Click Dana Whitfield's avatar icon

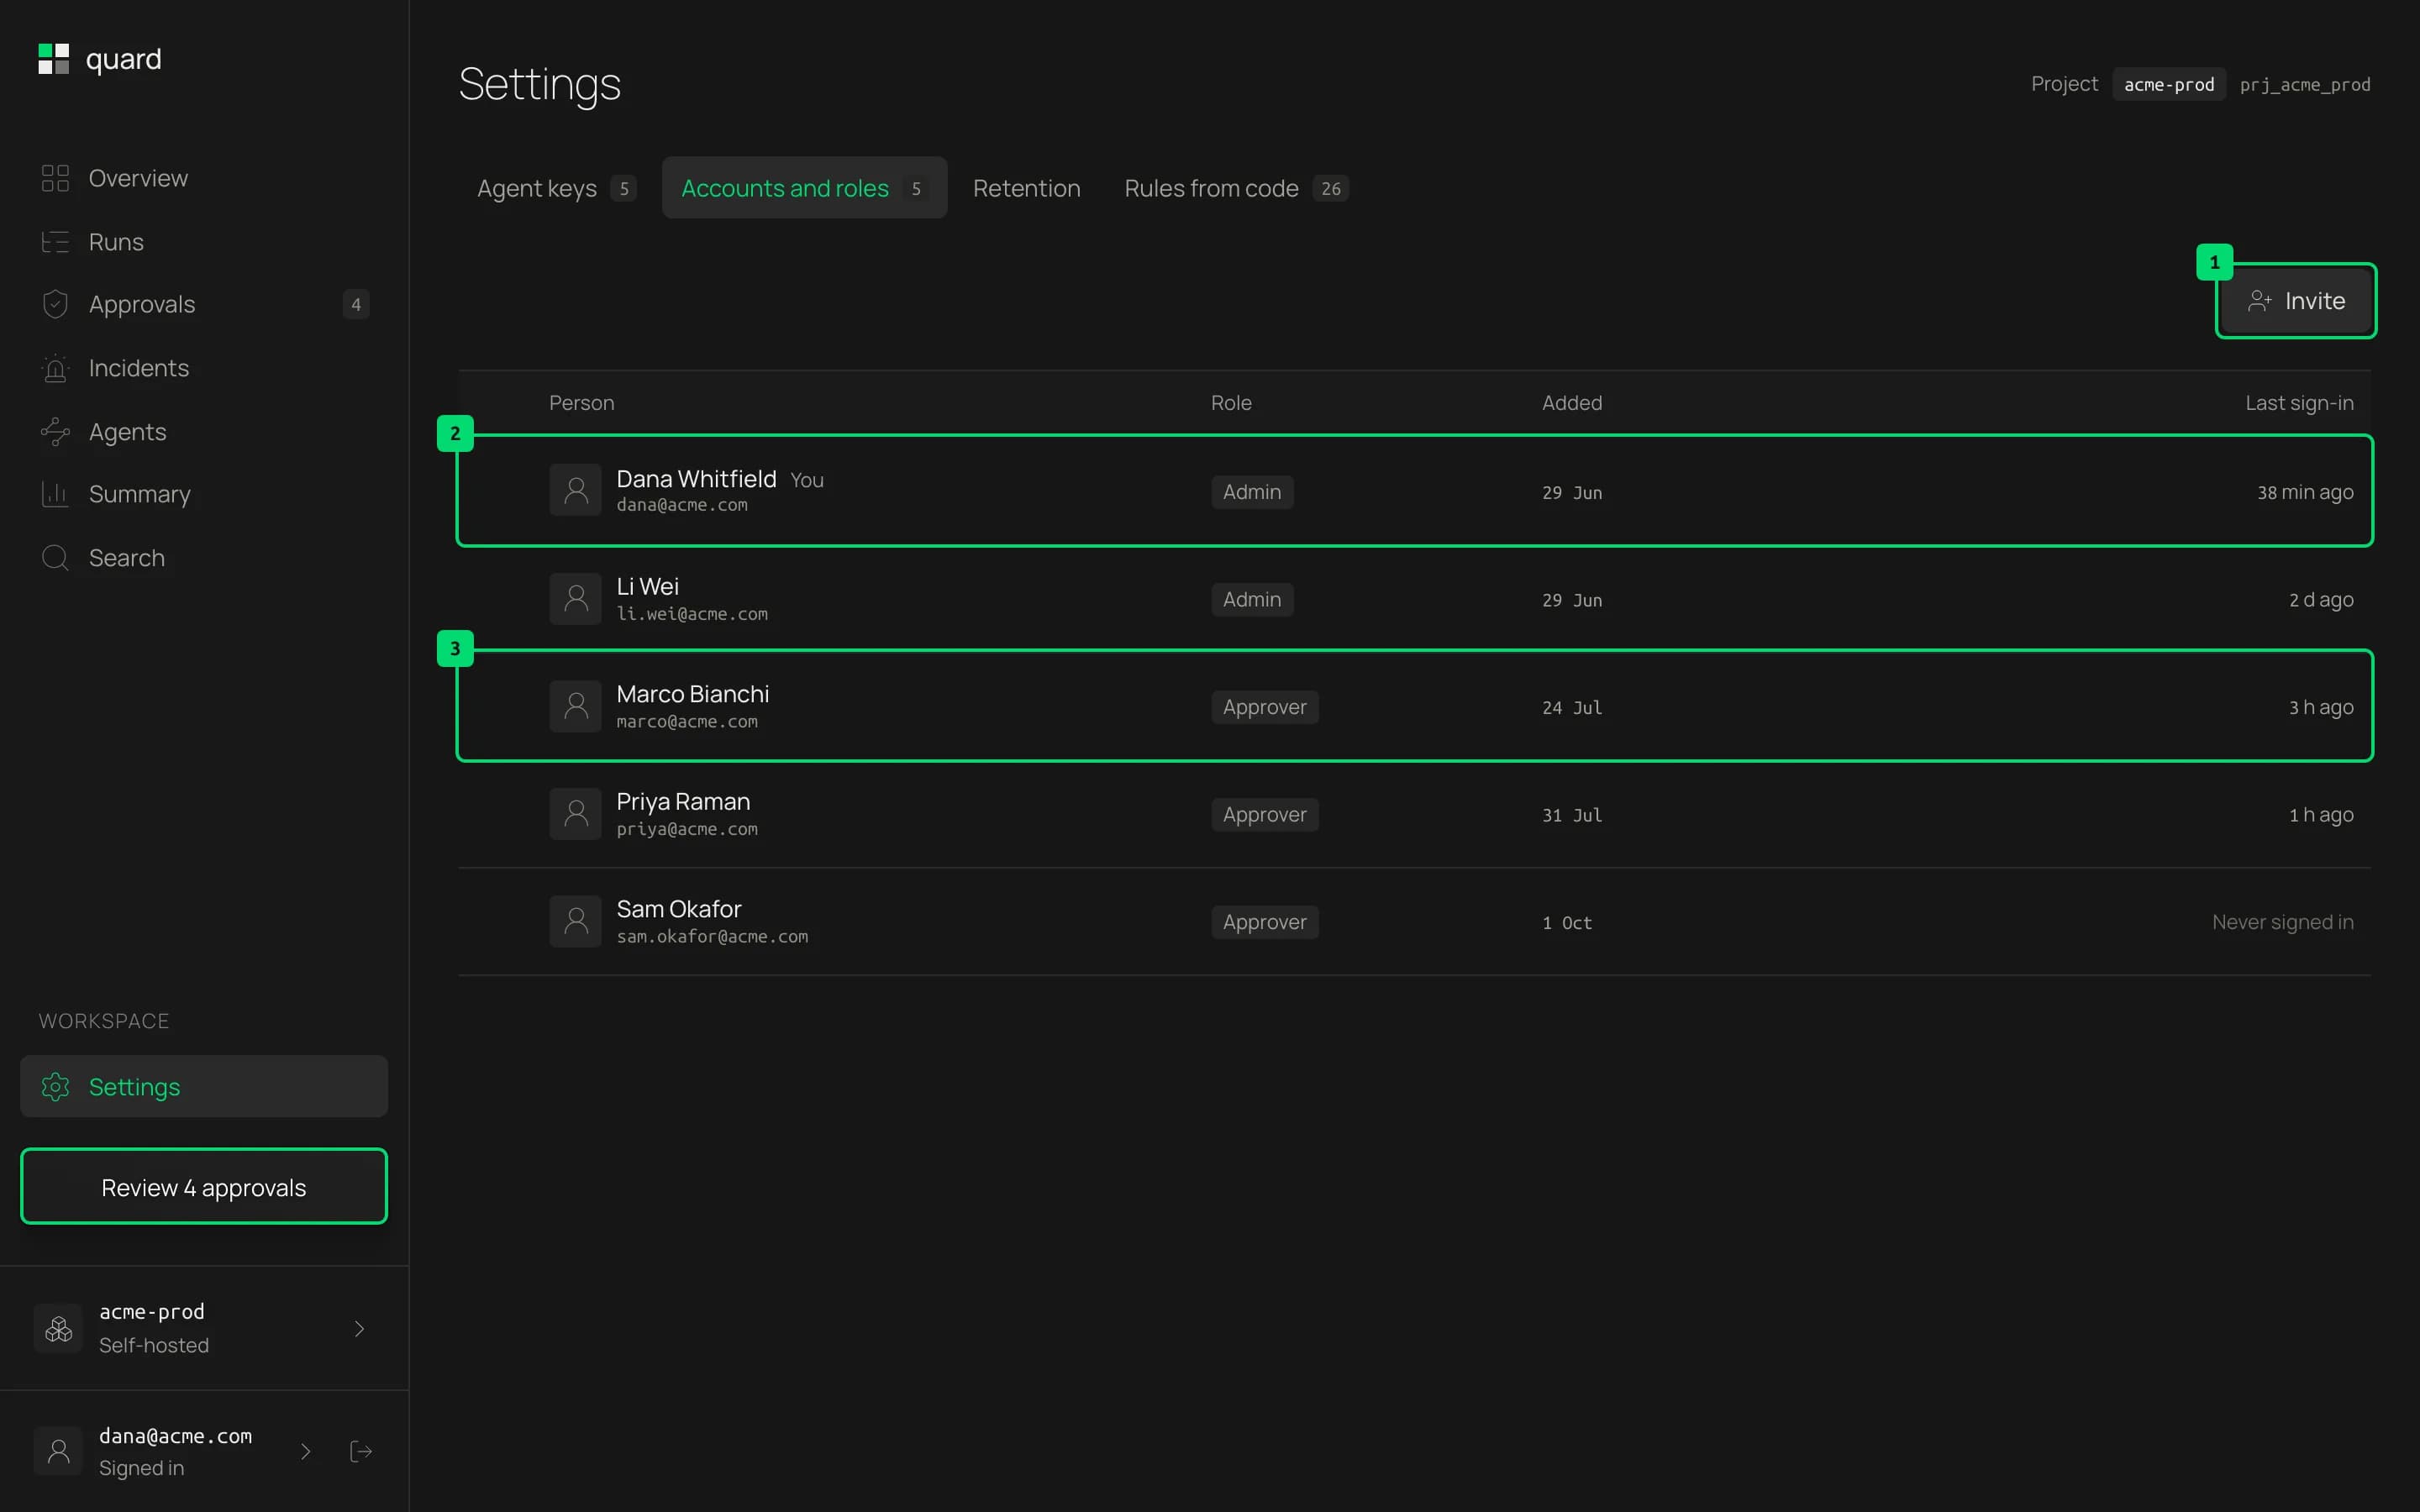[576, 490]
